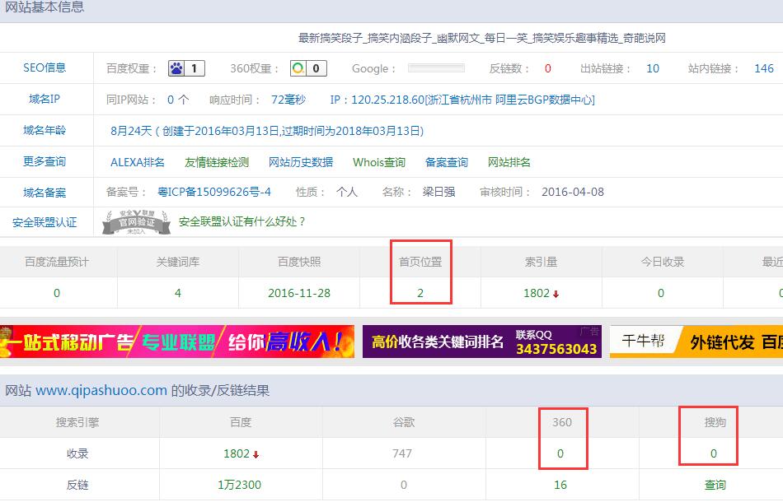Click the Google PageRank bar
Screen dimensions: 783x502
436,68
